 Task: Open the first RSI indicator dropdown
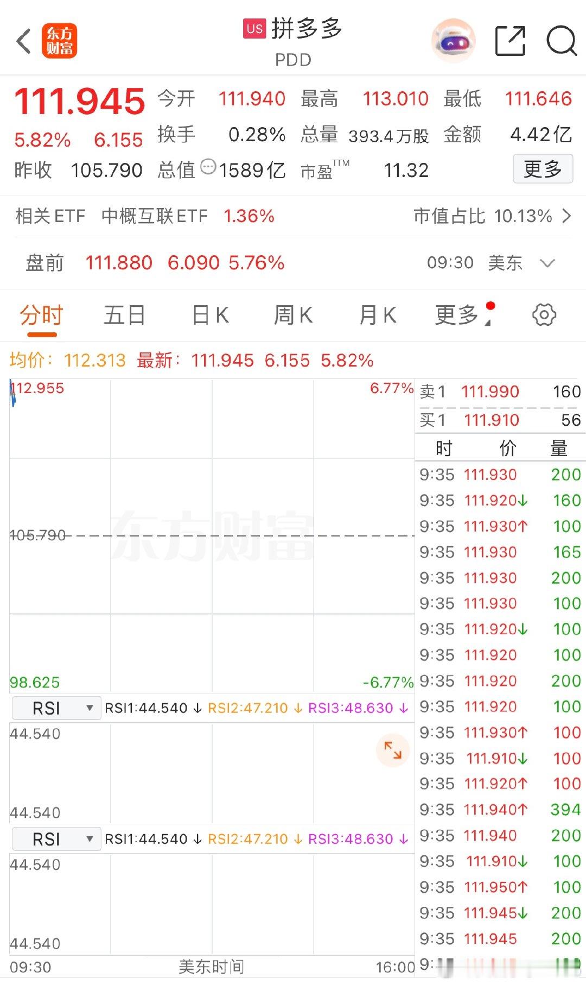click(56, 708)
